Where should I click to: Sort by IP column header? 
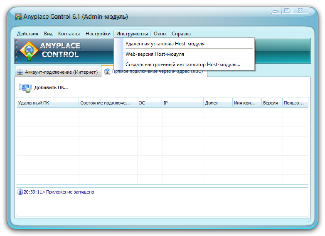point(182,103)
